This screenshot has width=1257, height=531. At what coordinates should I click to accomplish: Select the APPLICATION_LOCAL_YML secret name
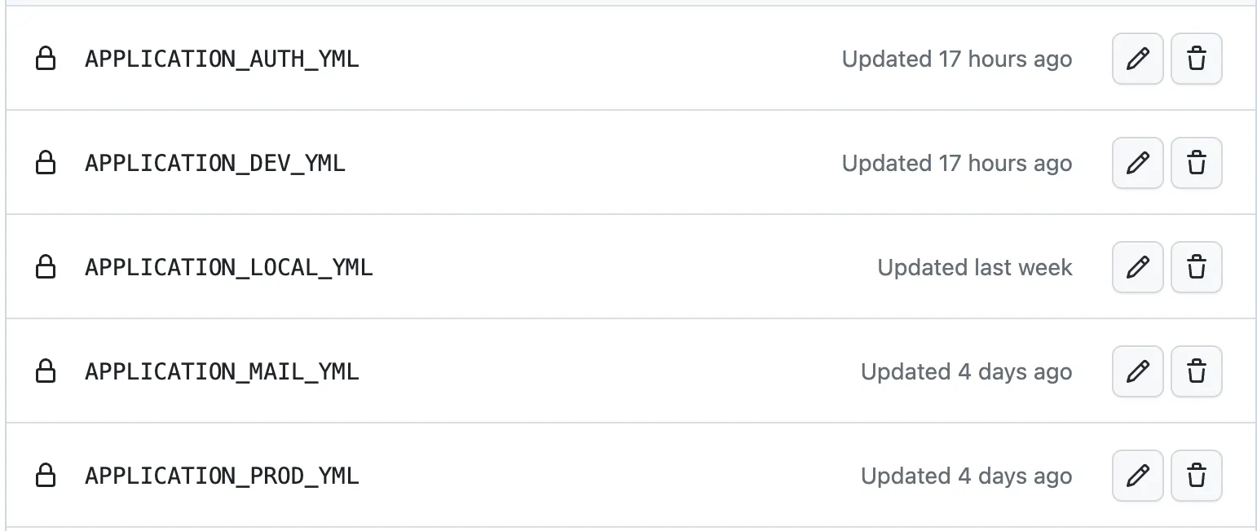(228, 268)
